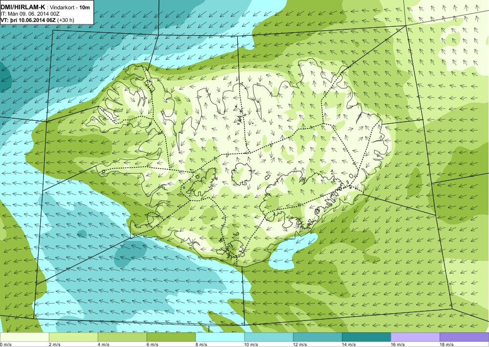Click the '18 m/s' legend label
489x347 pixels.
(x=446, y=345)
